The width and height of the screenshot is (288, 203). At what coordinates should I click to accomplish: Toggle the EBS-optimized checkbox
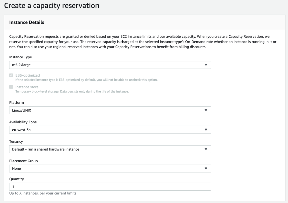11,75
